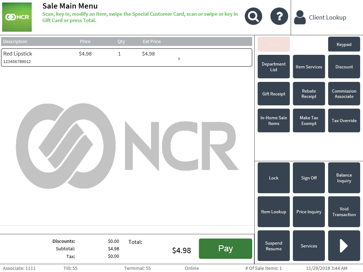Click the Subtotal amount $4.98
Screen dimensions: 363x272
[x=113, y=249]
